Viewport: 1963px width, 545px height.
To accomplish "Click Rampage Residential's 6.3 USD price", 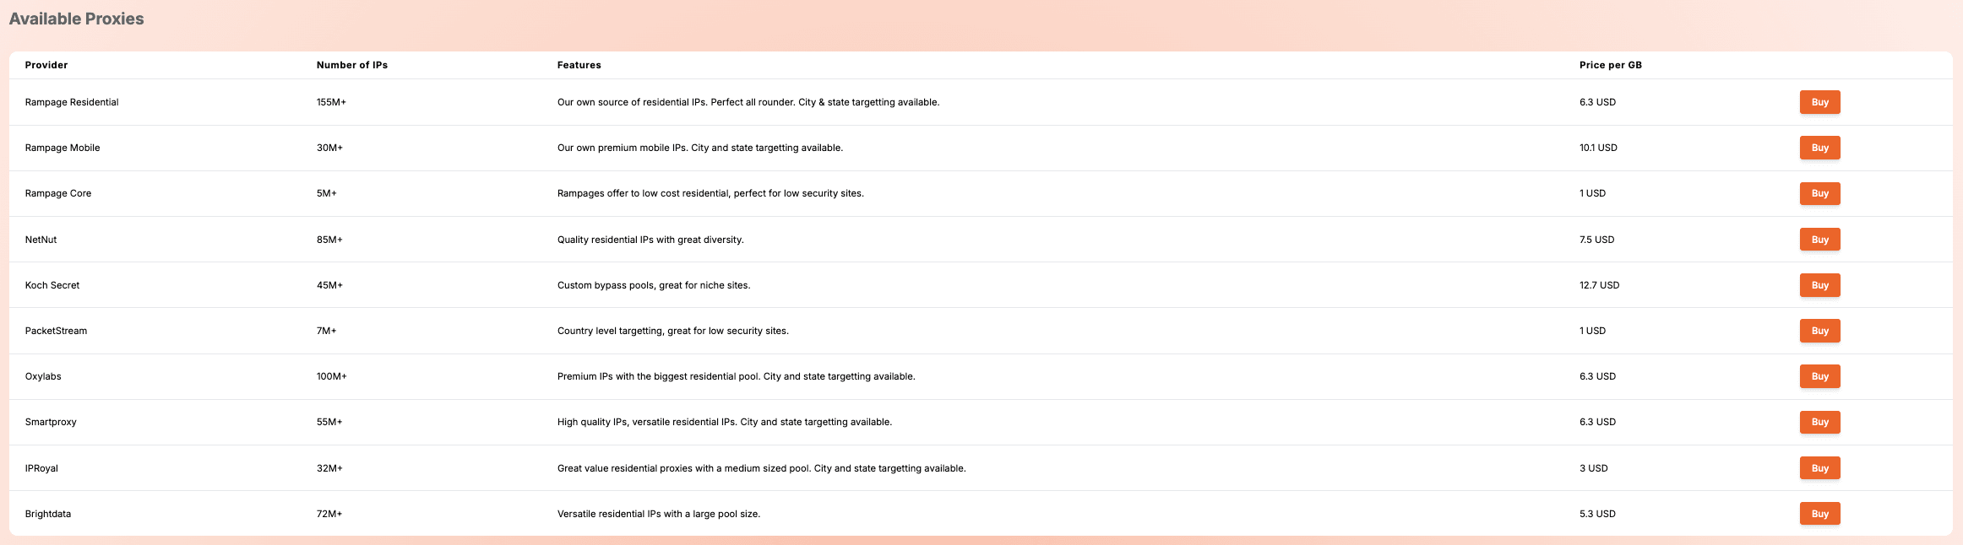I will pos(1597,102).
